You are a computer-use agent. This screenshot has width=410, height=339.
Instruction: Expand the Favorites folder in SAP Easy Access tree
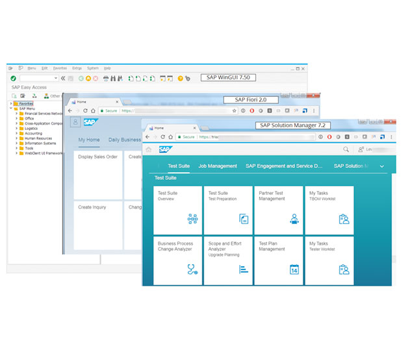(11, 104)
